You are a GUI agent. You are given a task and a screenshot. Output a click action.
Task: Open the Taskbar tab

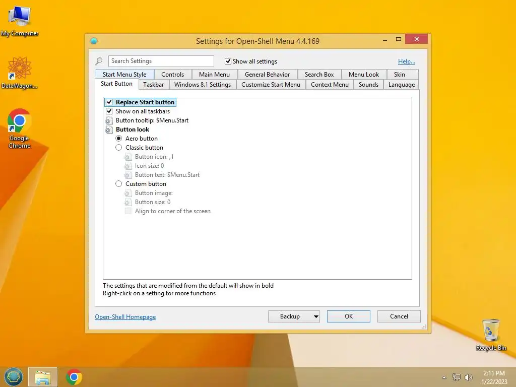click(x=153, y=85)
